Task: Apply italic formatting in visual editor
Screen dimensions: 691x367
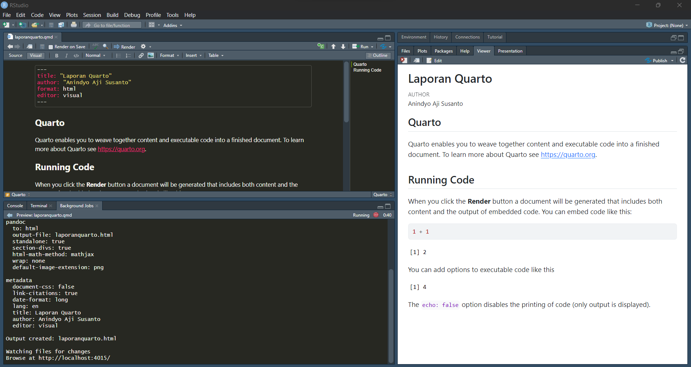Action: pyautogui.click(x=66, y=55)
